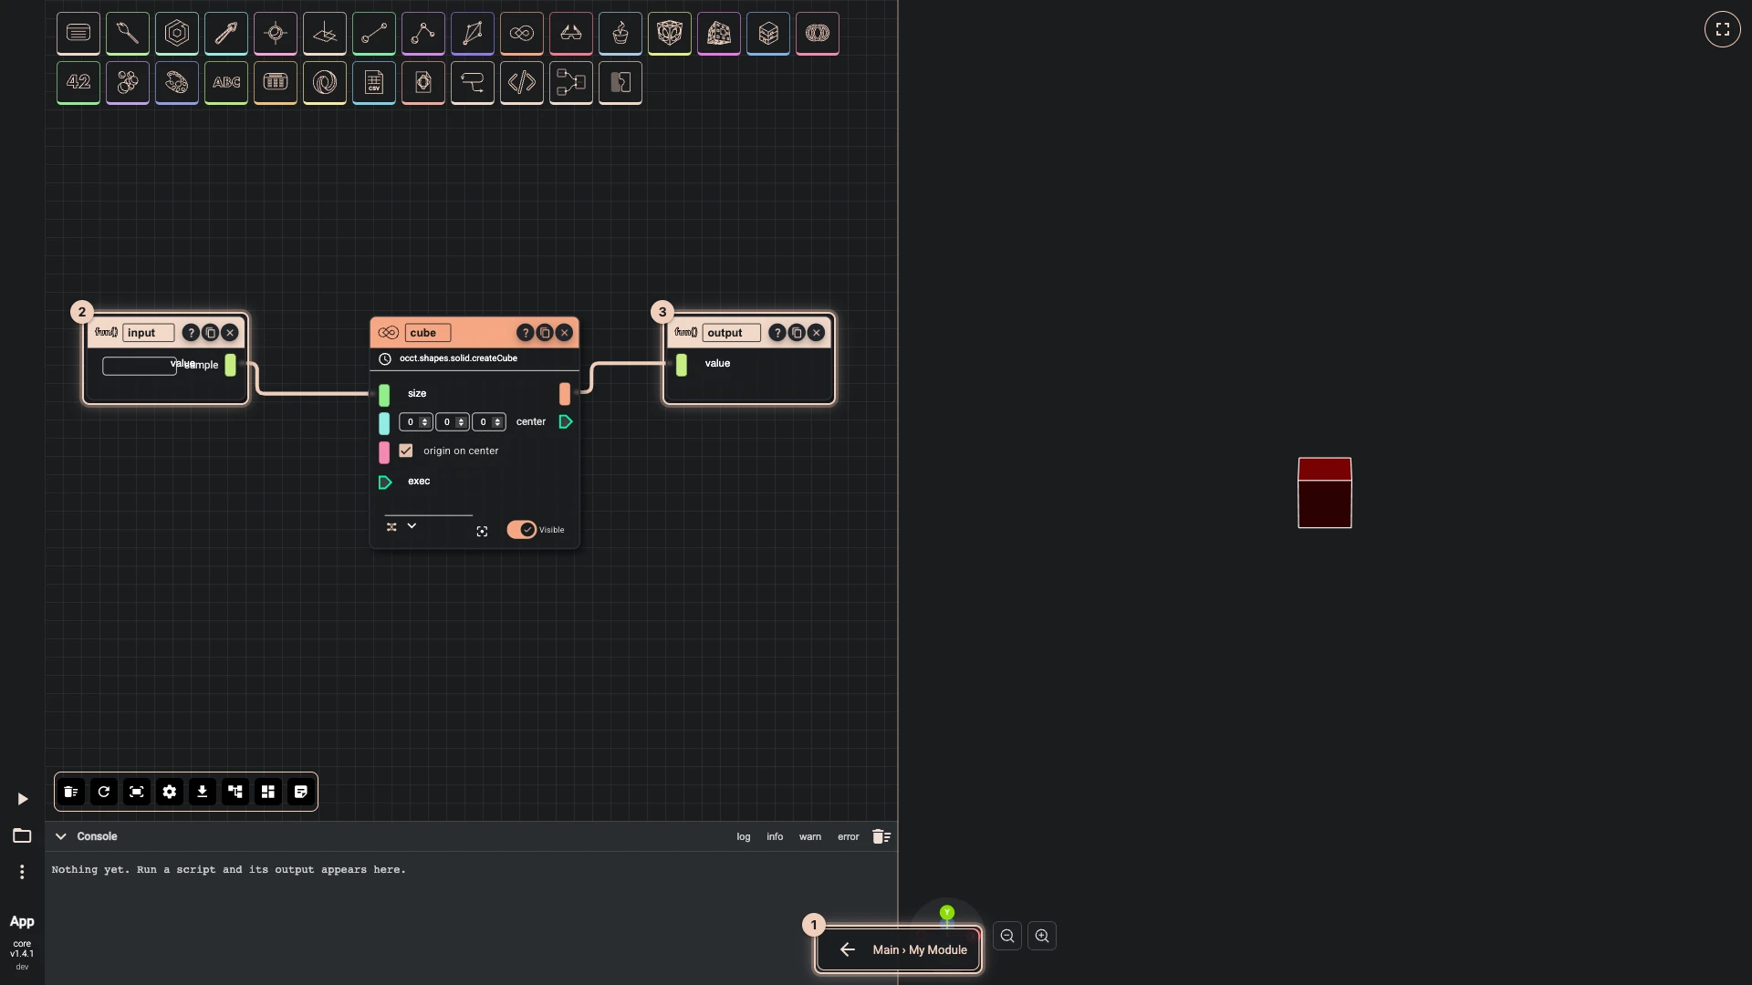
Task: Click the input node sample value field
Action: pyautogui.click(x=140, y=366)
